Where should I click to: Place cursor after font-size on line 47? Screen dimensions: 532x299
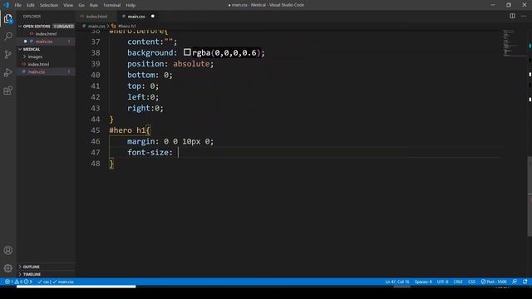178,153
